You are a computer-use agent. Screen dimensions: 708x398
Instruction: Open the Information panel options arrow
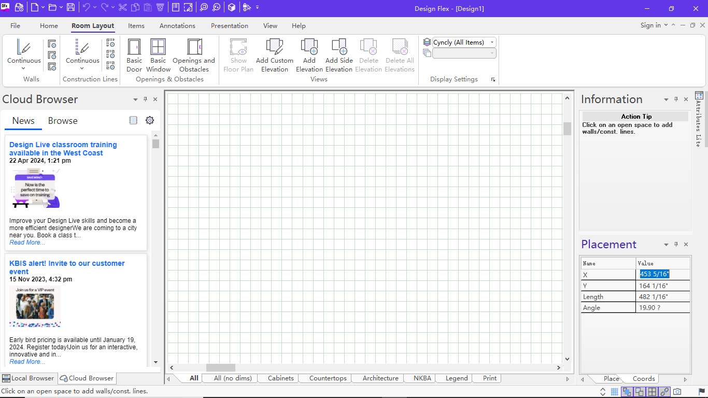667,99
